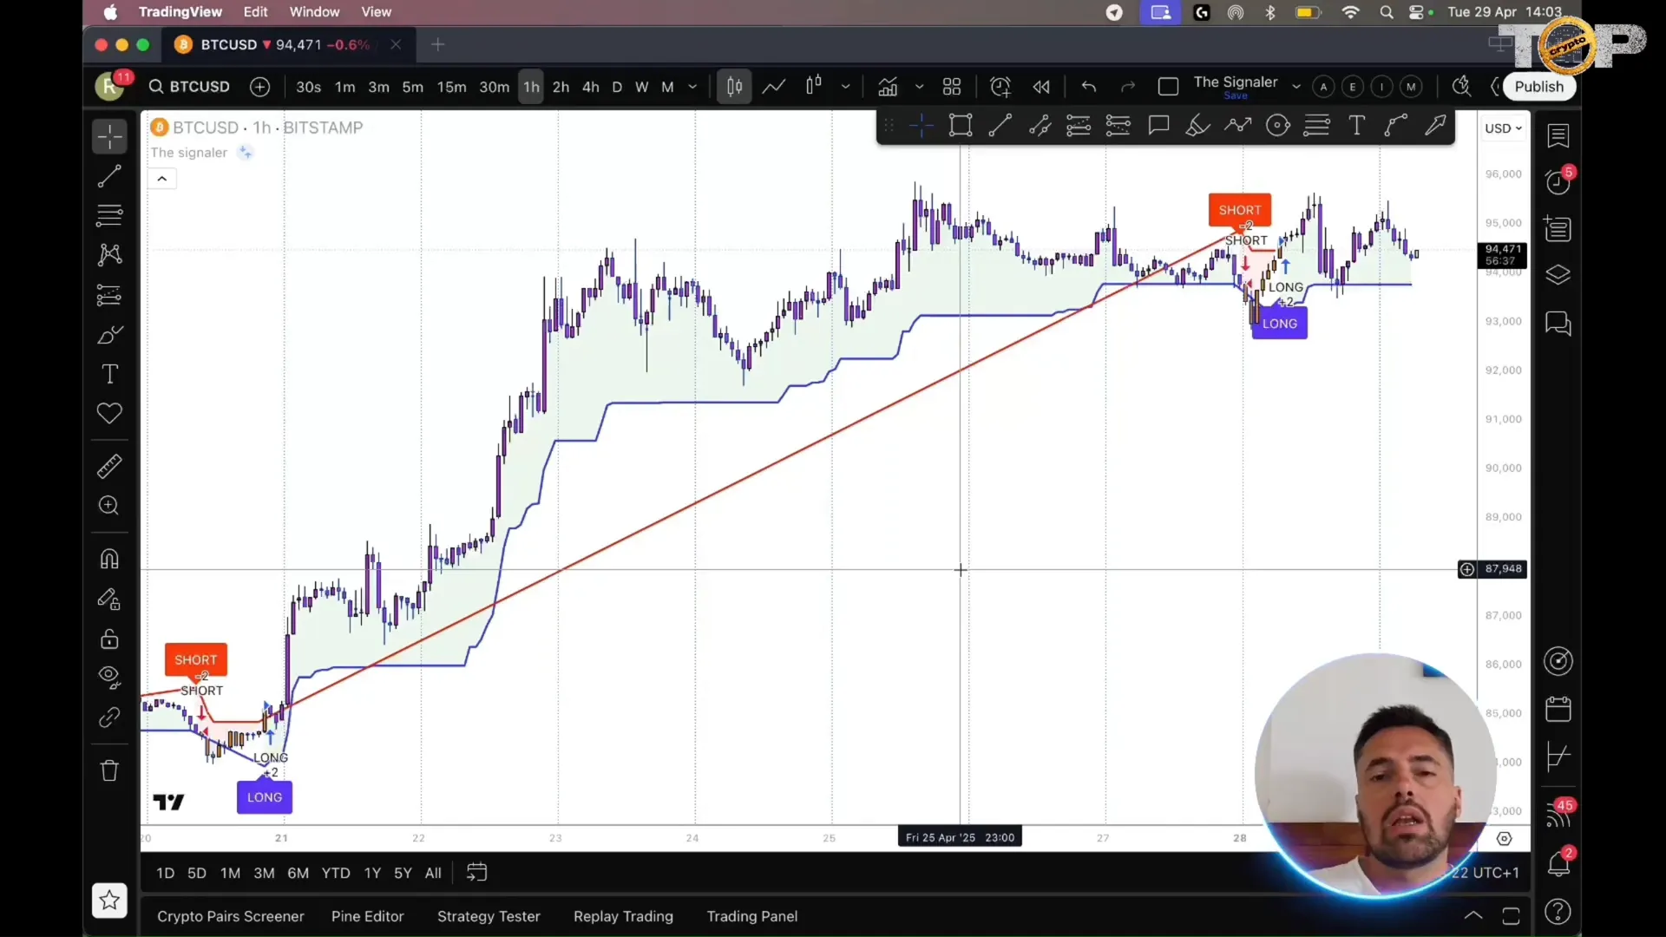Set chart range to YTD
The width and height of the screenshot is (1666, 937).
(336, 873)
